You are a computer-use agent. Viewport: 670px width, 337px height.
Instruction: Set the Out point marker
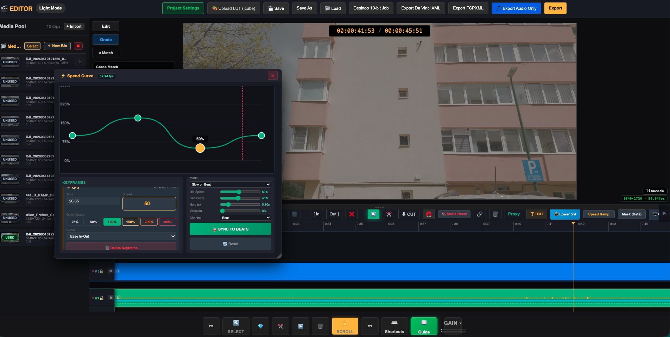[334, 214]
